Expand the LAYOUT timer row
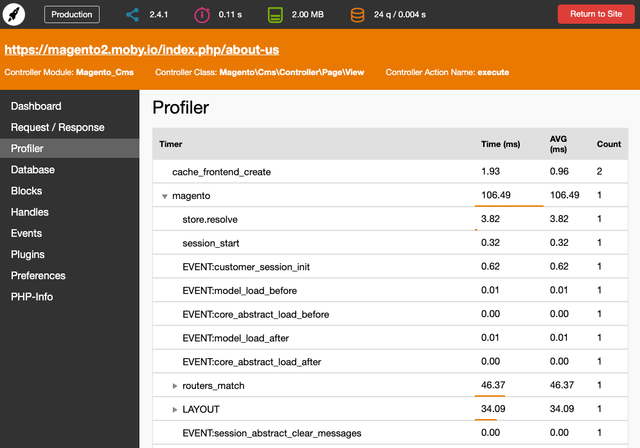The image size is (640, 448). 175,409
